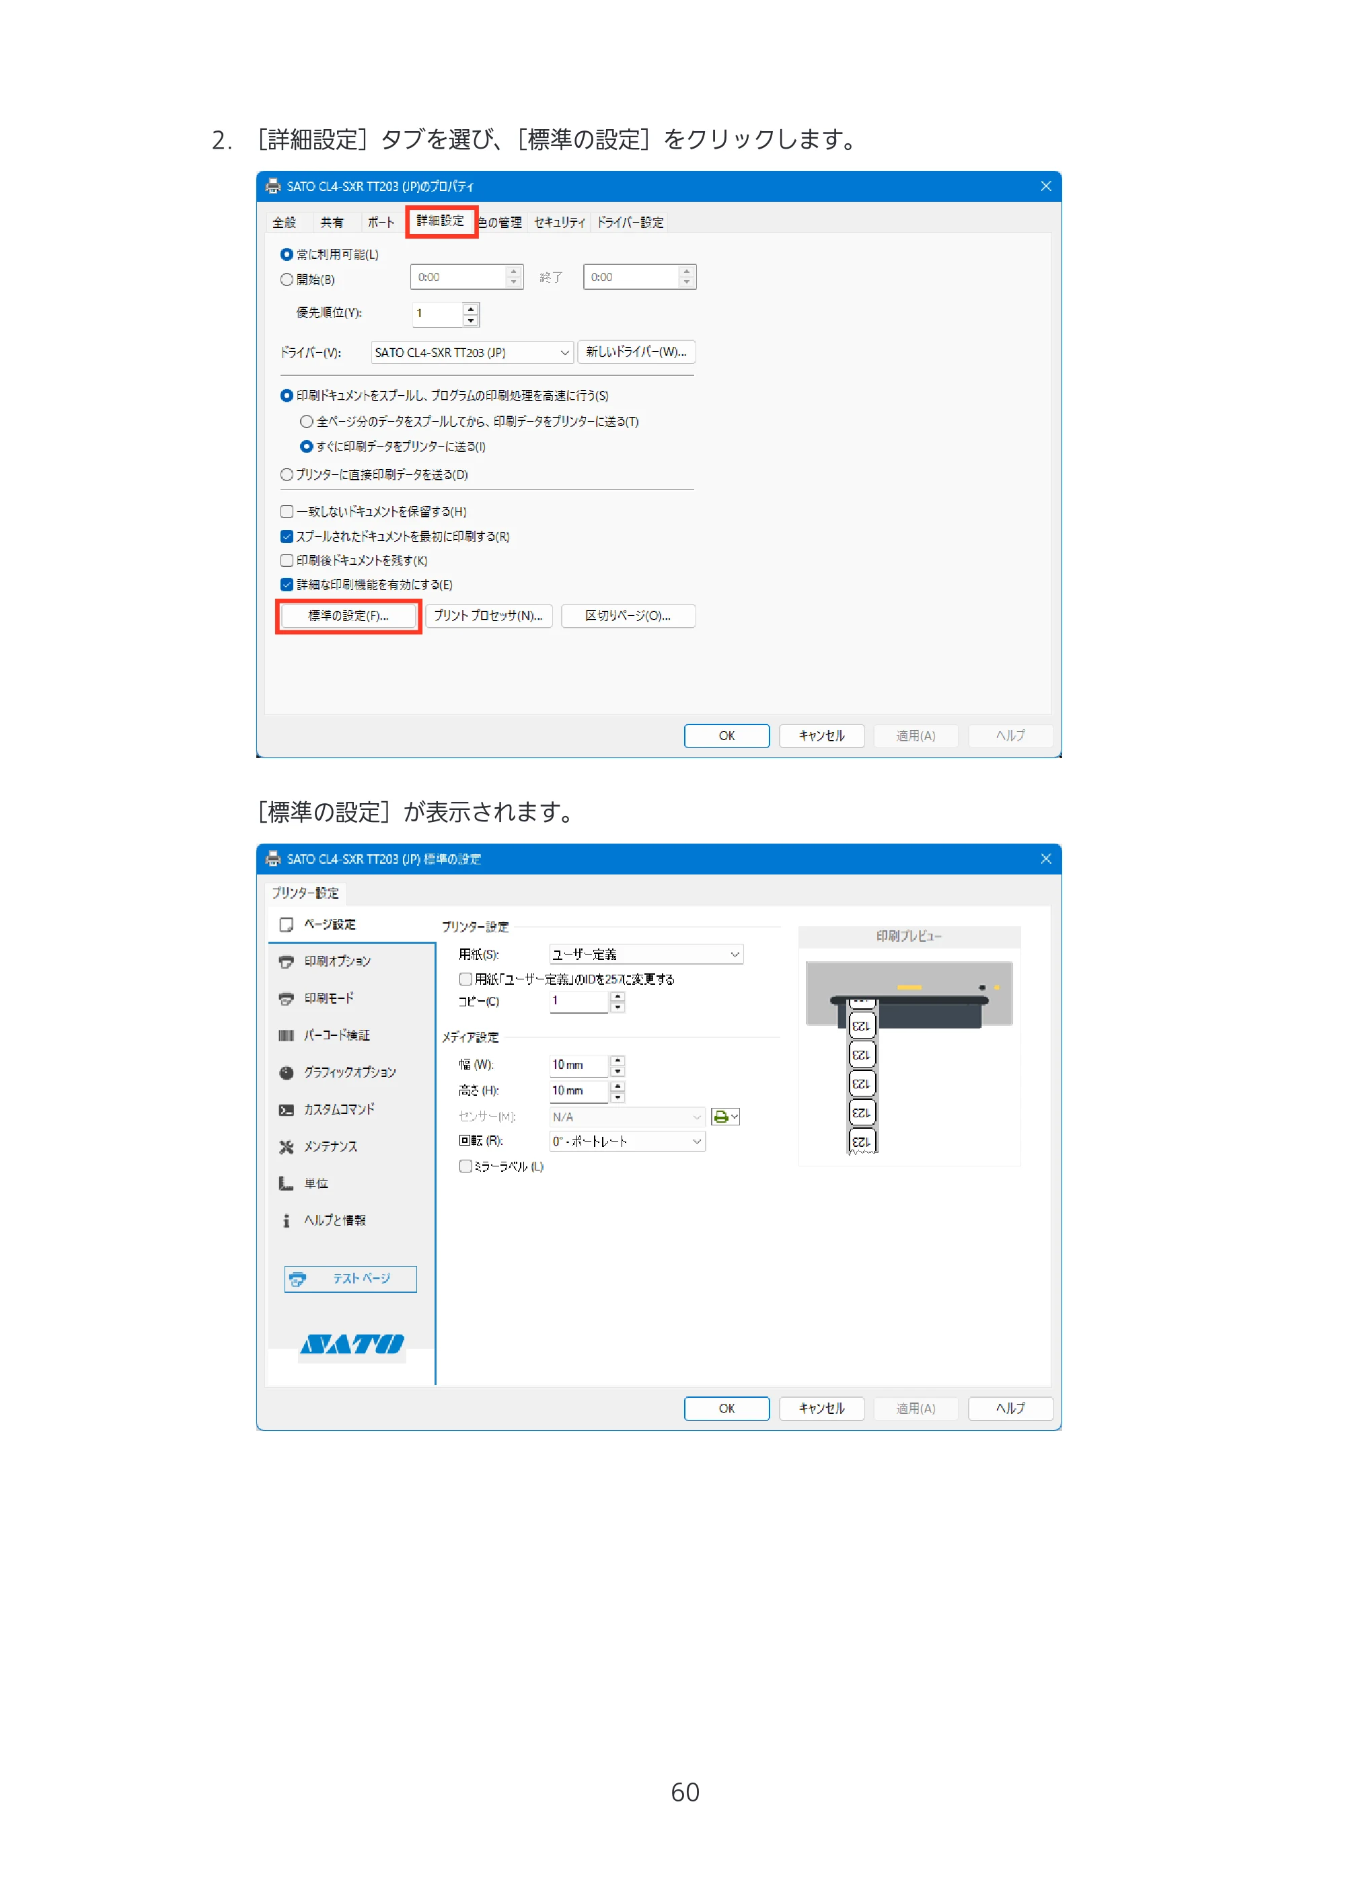1346x1903 pixels.
Task: Click the SATO logo
Action: pos(352,1343)
